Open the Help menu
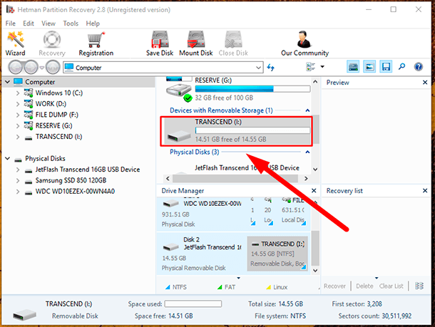This screenshot has width=435, height=327. tap(93, 24)
